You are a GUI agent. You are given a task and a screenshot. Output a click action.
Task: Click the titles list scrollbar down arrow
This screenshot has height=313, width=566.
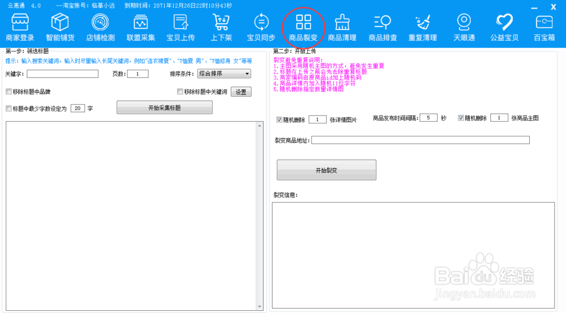(260, 307)
